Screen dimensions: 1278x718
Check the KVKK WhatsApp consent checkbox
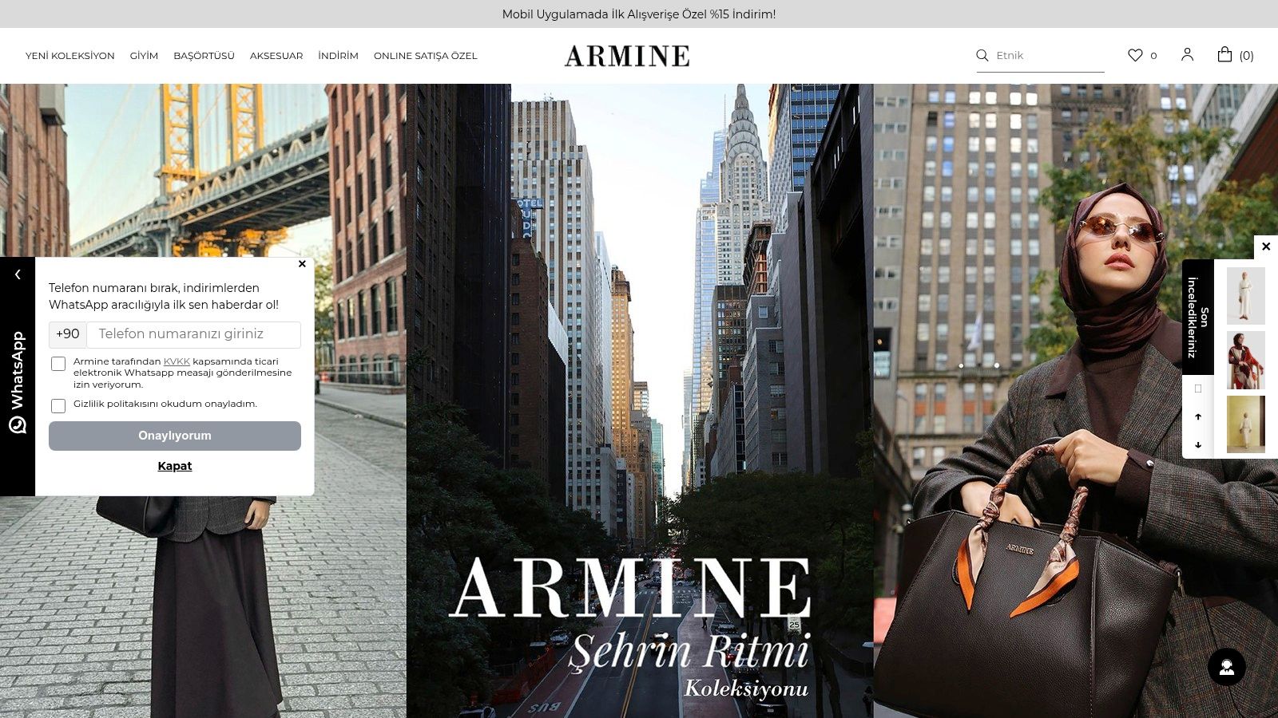point(58,364)
